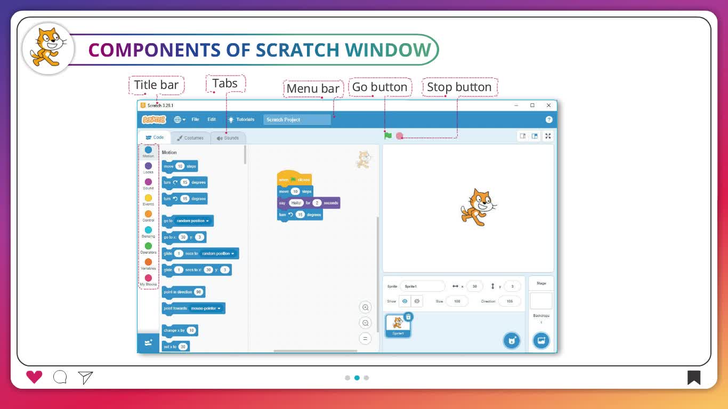Click the red Stop button
This screenshot has width=728, height=409.
pos(400,136)
